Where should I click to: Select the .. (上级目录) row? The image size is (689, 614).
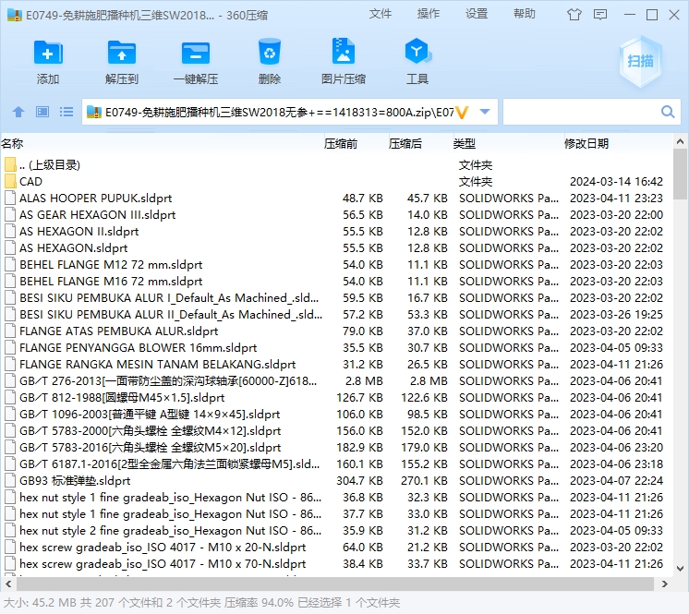(336, 164)
